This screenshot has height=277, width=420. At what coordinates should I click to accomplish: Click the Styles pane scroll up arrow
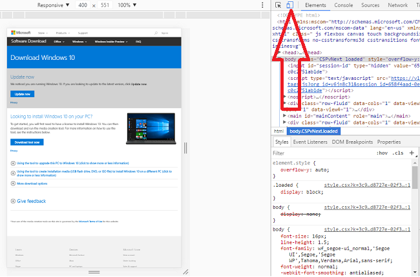415,162
